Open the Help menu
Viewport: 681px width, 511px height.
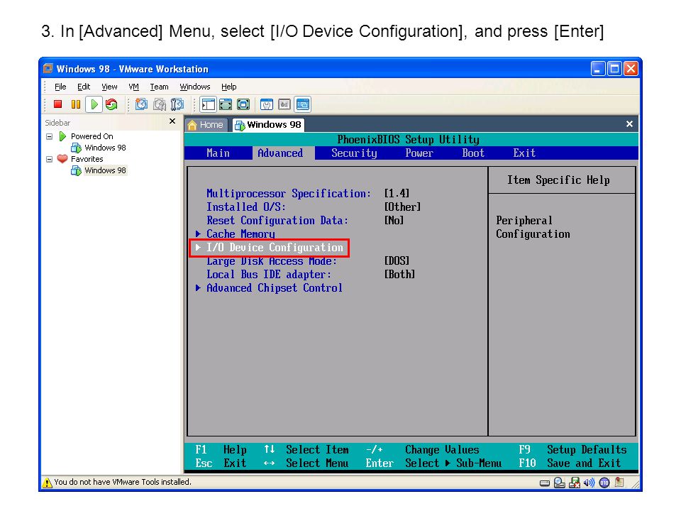229,87
